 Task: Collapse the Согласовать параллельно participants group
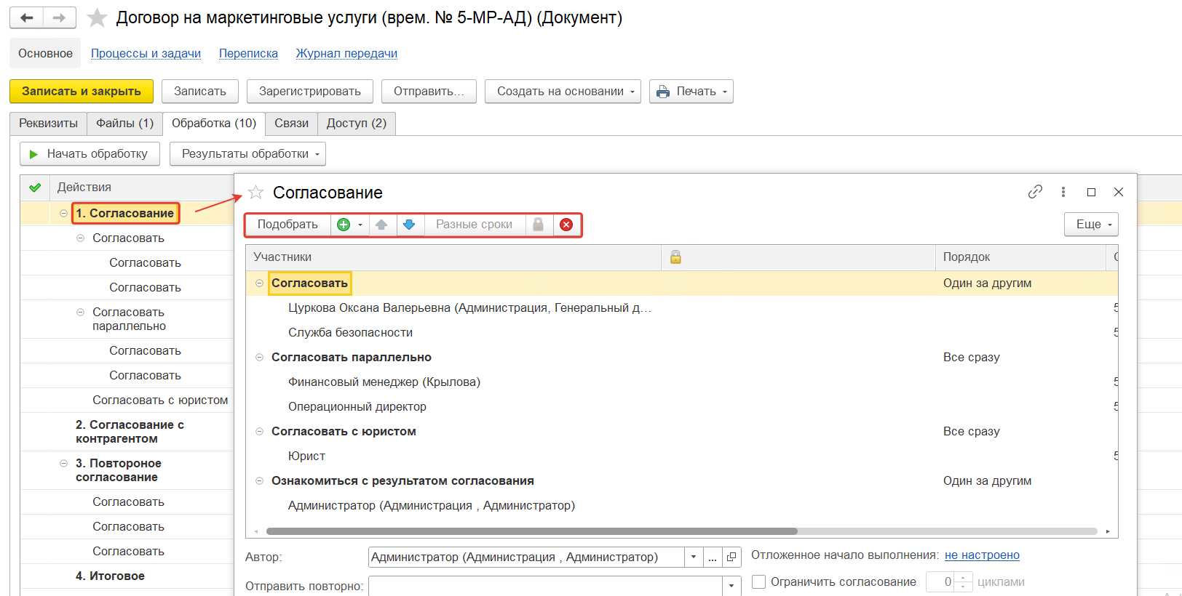point(259,358)
